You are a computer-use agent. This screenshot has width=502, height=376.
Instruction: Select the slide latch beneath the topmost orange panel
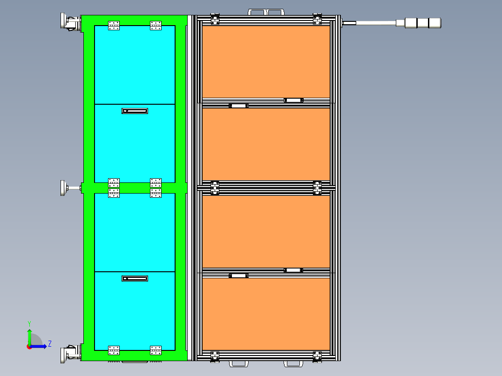pos(293,100)
